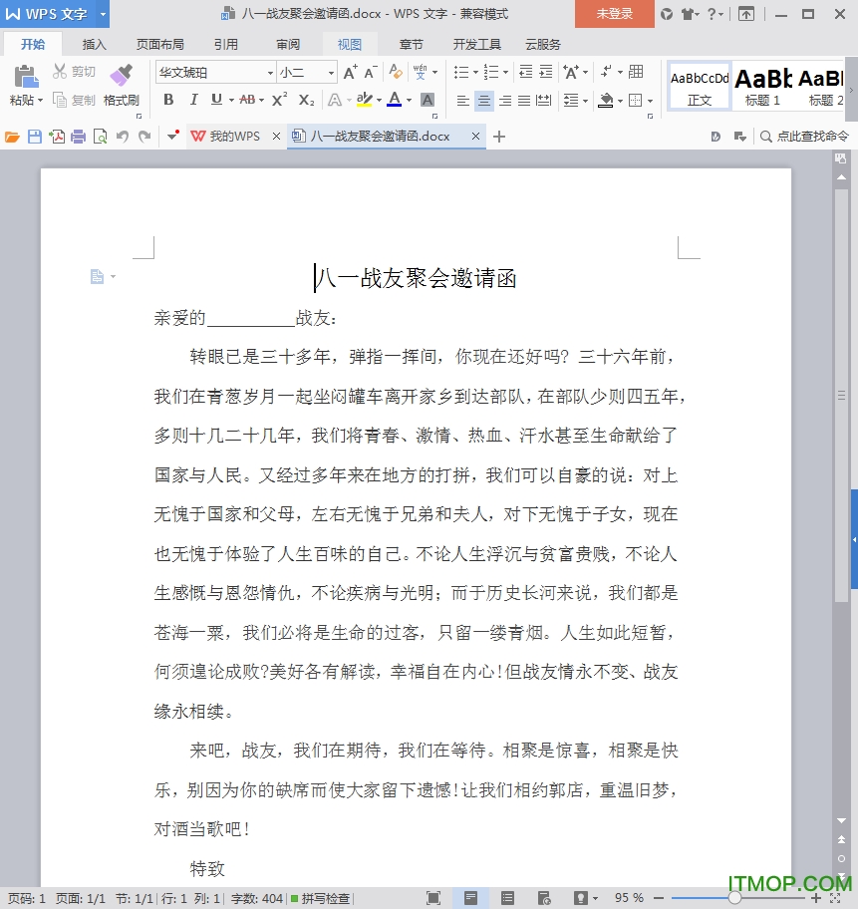This screenshot has width=858, height=909.
Task: Apply character shading icon
Action: tap(428, 100)
